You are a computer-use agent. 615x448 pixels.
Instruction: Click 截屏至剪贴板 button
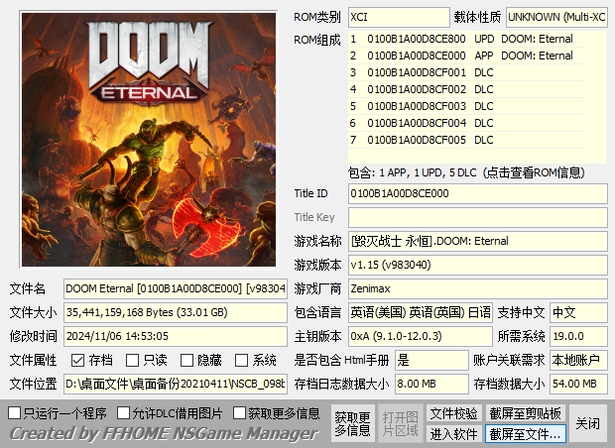pyautogui.click(x=525, y=413)
